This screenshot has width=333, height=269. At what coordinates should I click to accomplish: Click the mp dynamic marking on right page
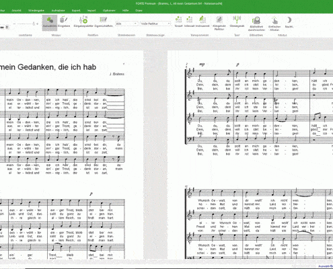(x=202, y=65)
